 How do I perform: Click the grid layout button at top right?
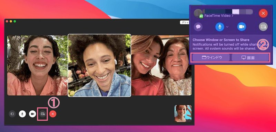click(x=185, y=22)
